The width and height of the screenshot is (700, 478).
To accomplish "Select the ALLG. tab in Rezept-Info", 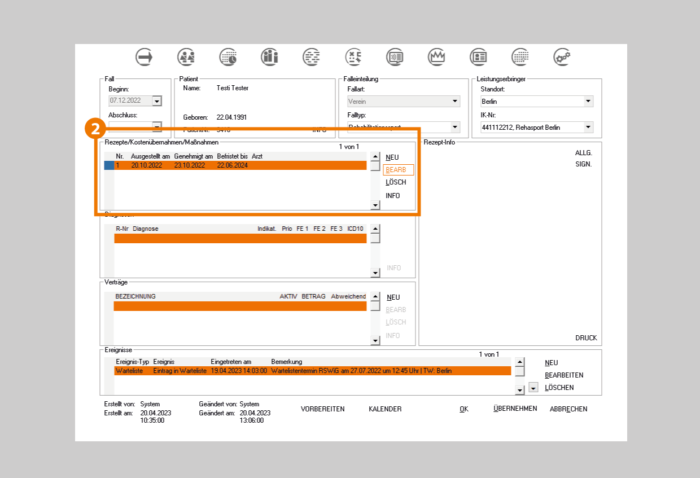I will [583, 153].
